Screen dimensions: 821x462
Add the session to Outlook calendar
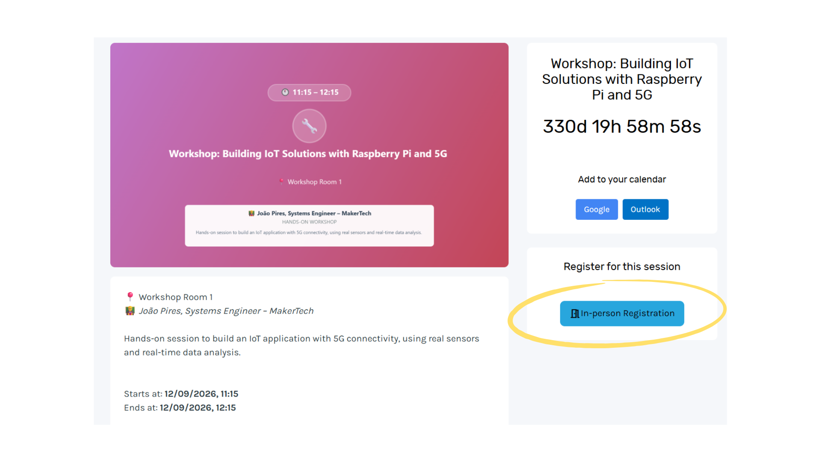645,210
